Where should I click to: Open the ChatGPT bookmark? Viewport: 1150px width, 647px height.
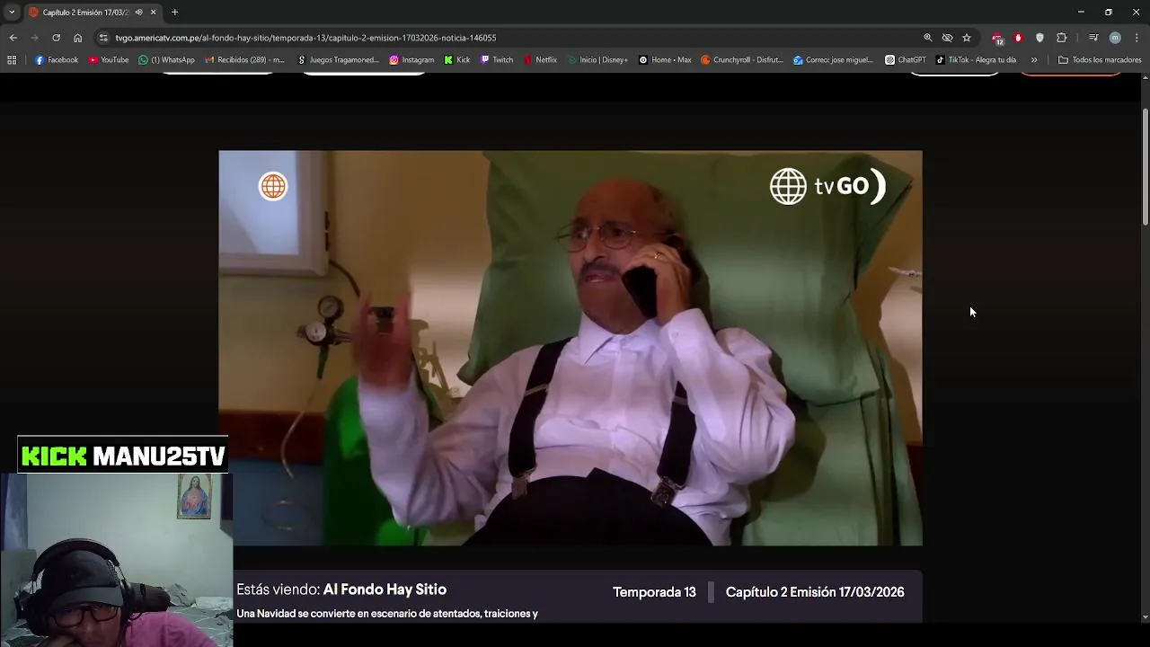click(x=905, y=60)
